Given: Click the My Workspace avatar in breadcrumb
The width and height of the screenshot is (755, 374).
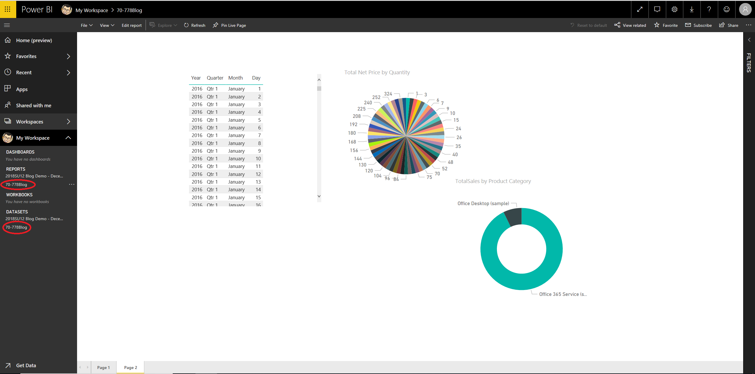Looking at the screenshot, I should (x=67, y=10).
